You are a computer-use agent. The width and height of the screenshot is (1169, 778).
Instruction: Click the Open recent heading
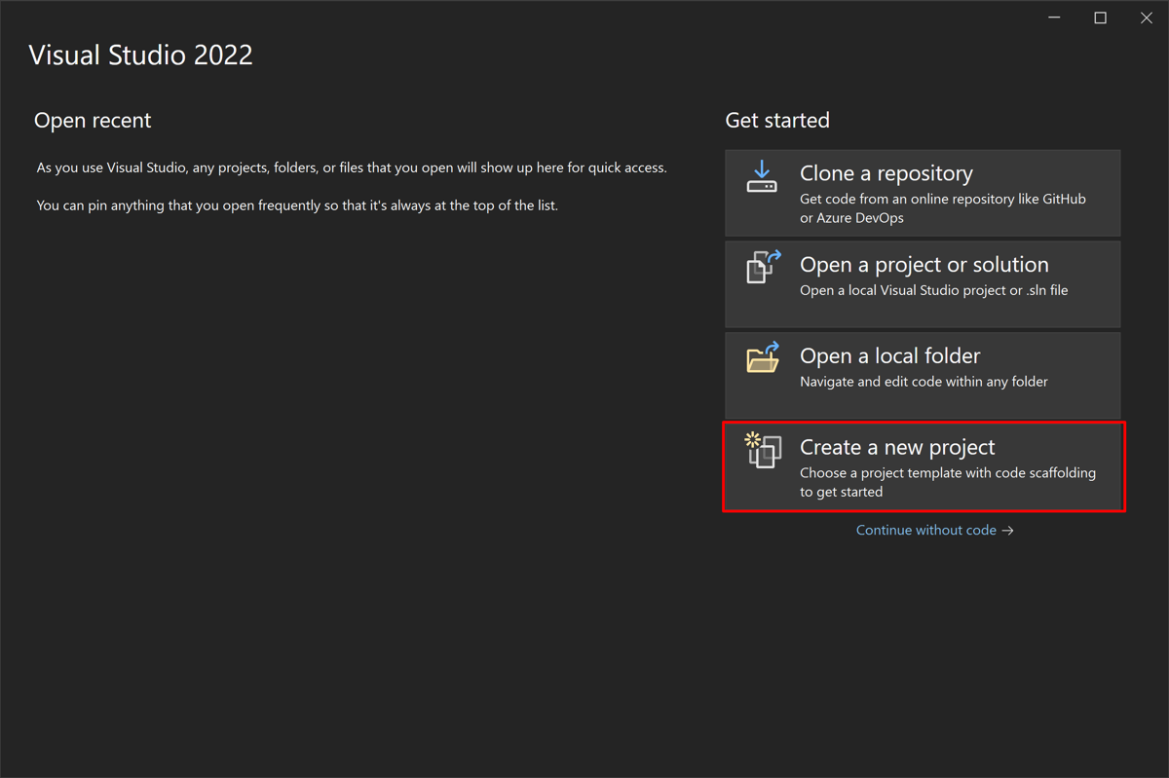[x=93, y=120]
